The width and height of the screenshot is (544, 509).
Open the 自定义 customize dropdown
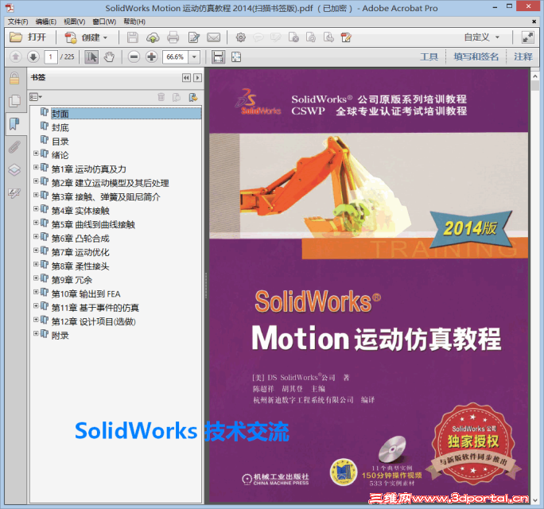tap(481, 37)
